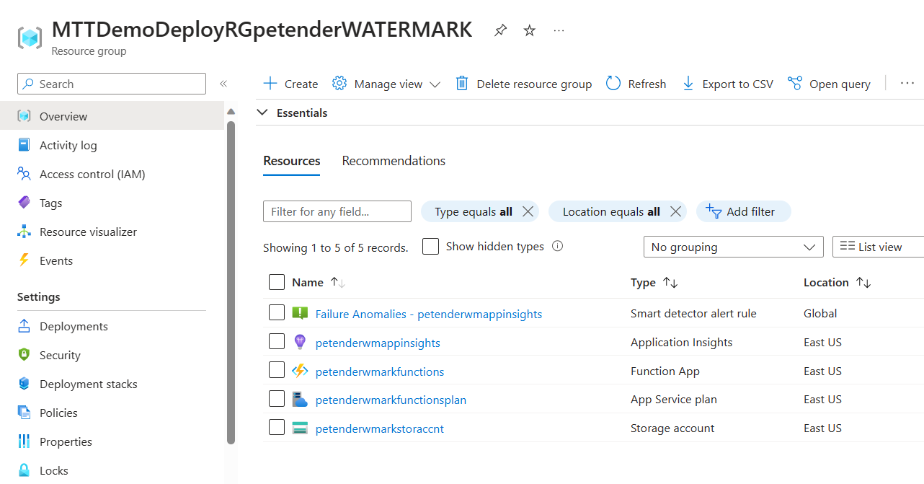
Task: Select the Resources tab
Action: pyautogui.click(x=292, y=161)
